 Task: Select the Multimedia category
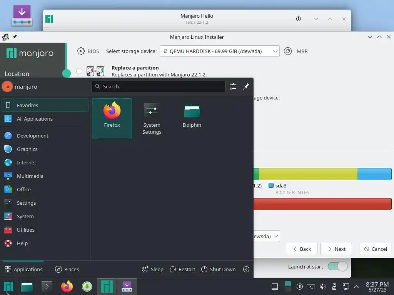pos(45,176)
